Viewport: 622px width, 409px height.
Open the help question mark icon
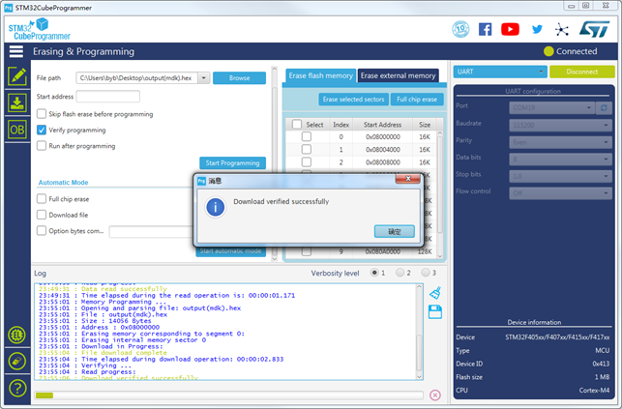[x=16, y=388]
